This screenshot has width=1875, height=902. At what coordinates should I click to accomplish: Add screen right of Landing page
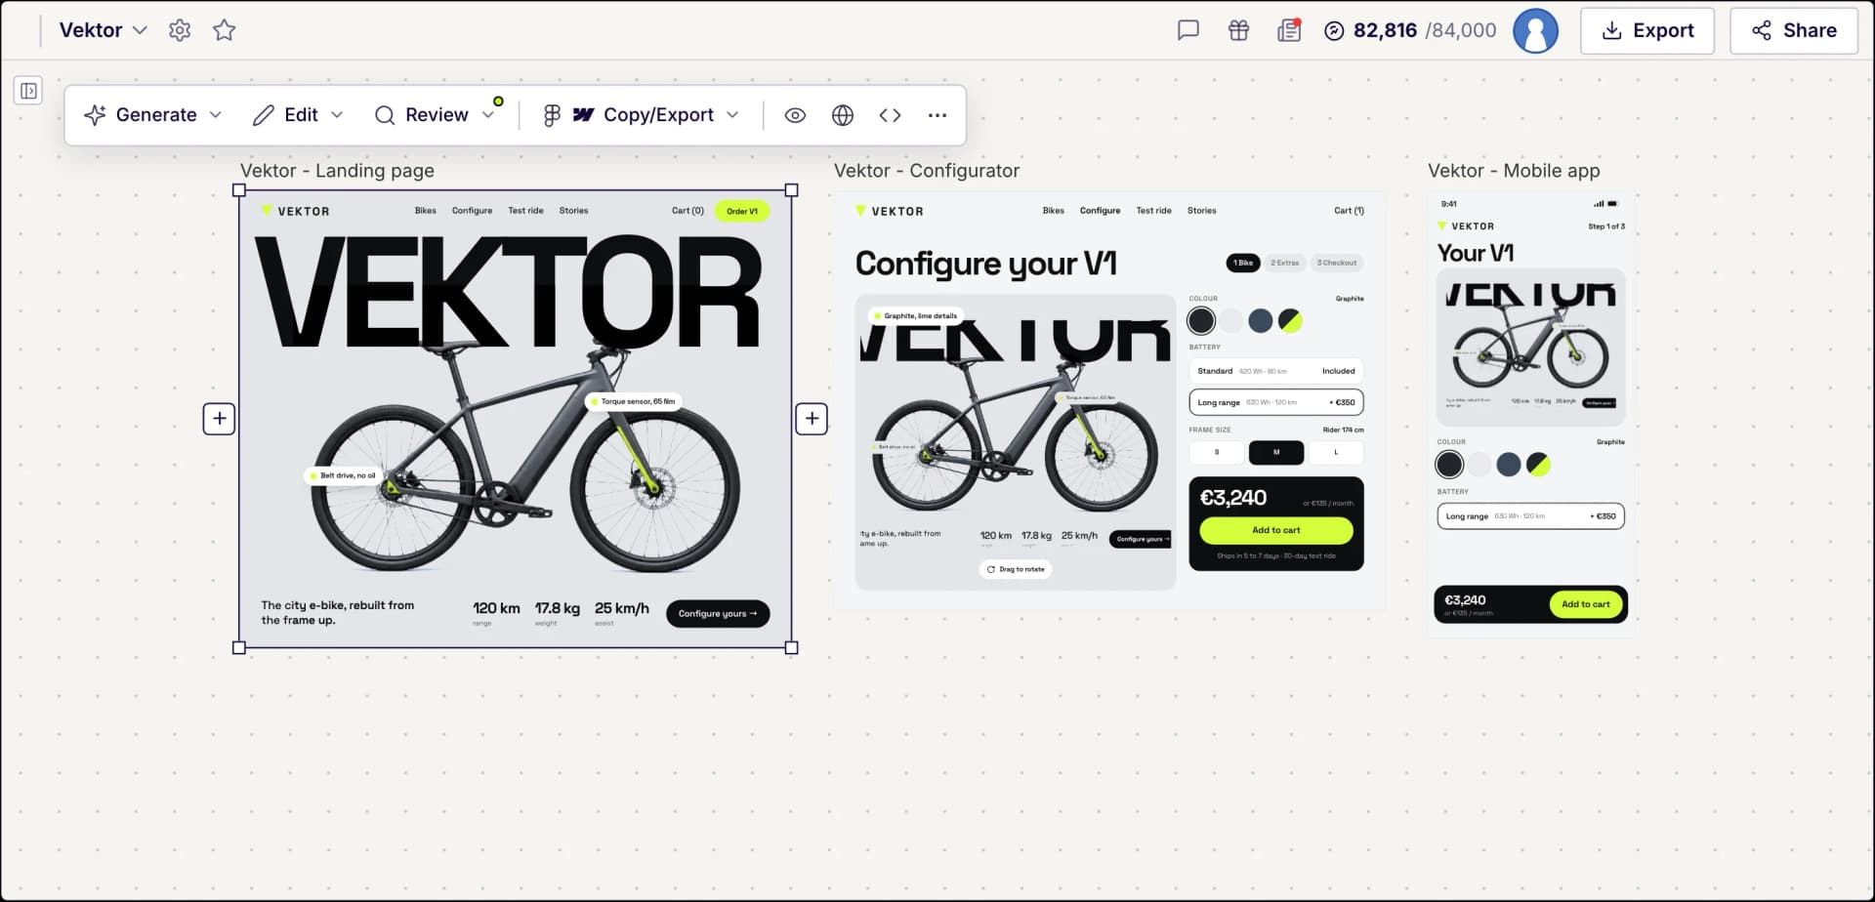[812, 419]
